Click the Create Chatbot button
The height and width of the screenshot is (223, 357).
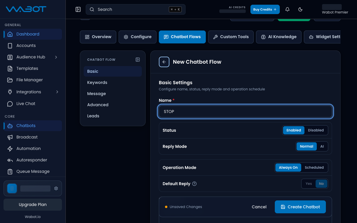click(x=300, y=207)
